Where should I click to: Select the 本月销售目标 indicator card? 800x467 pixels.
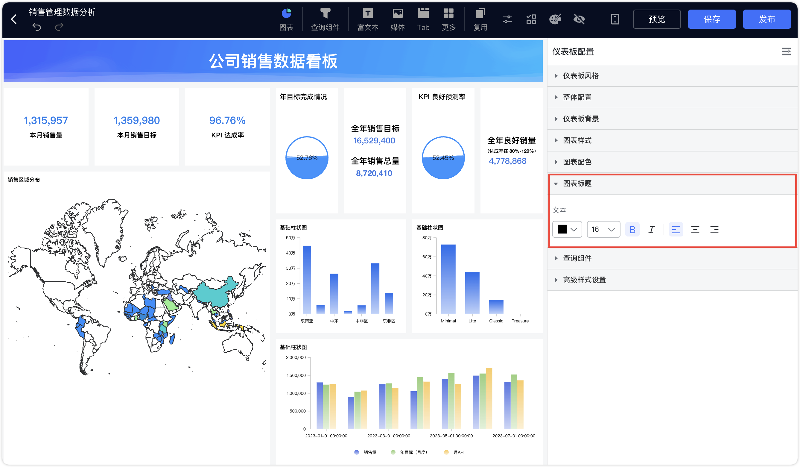(x=137, y=127)
